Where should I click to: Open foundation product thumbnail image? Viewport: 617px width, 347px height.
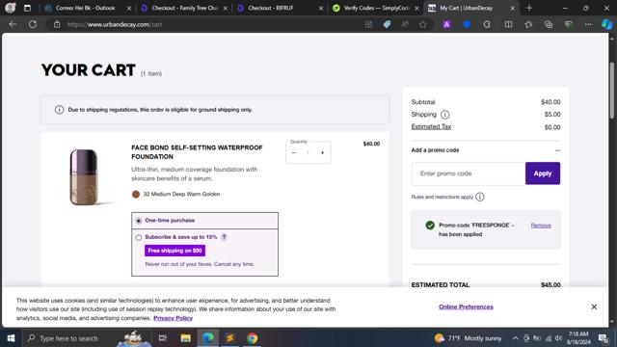click(84, 177)
